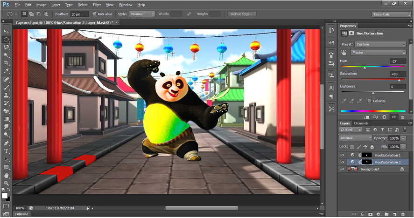Select the Dodge tool
Viewport: 414px width, 218px height.
[6, 135]
